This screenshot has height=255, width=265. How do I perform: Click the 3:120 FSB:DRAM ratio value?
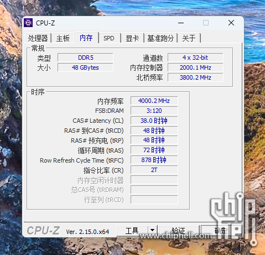click(x=154, y=111)
